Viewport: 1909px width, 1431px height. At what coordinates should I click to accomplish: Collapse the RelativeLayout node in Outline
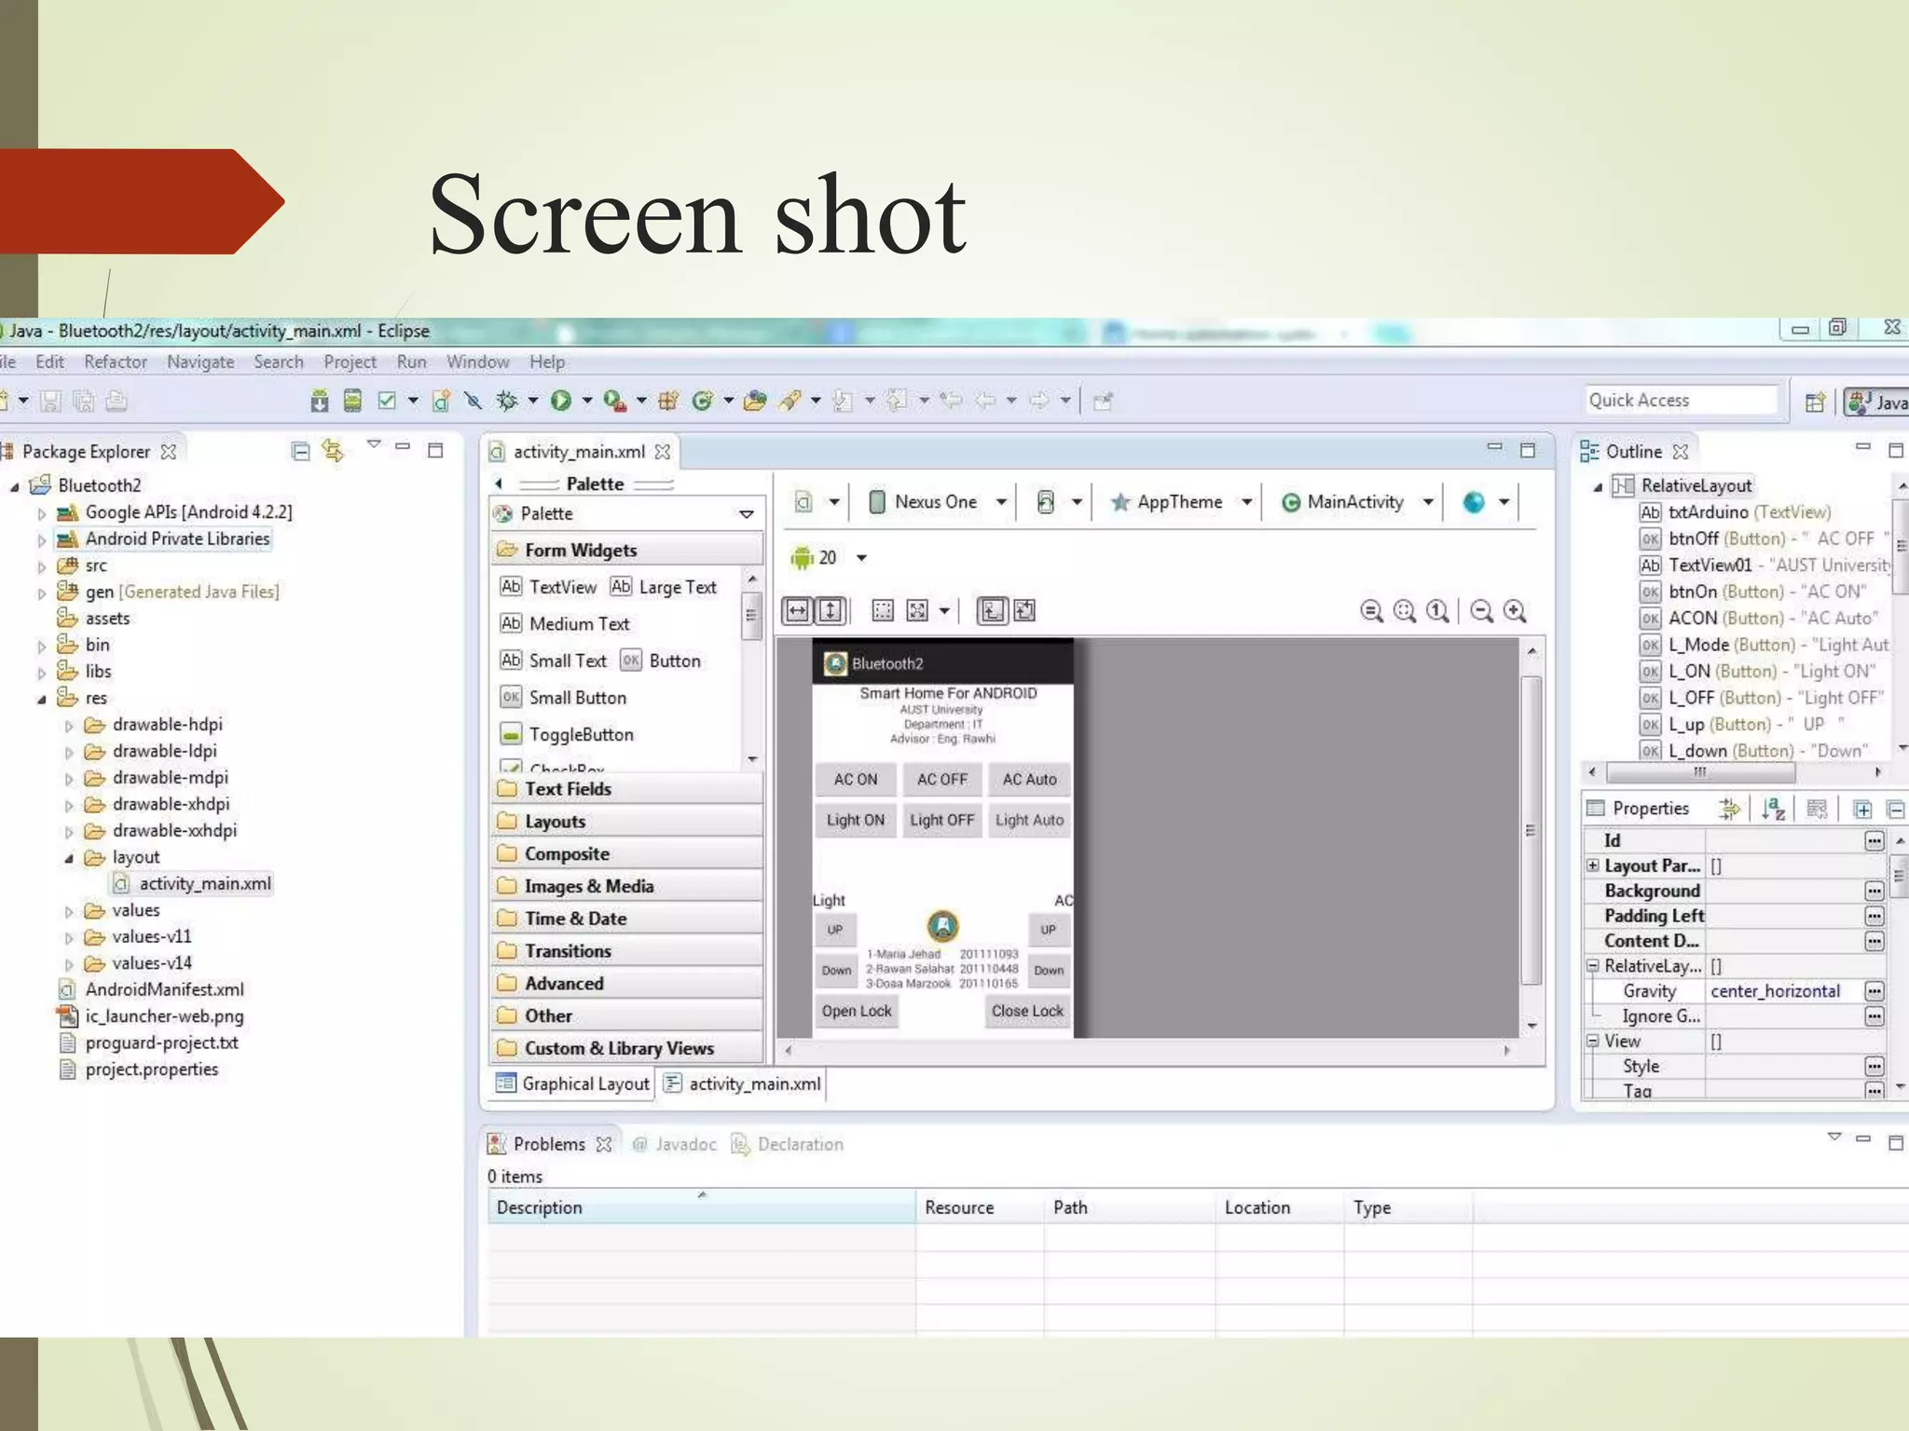click(1598, 486)
